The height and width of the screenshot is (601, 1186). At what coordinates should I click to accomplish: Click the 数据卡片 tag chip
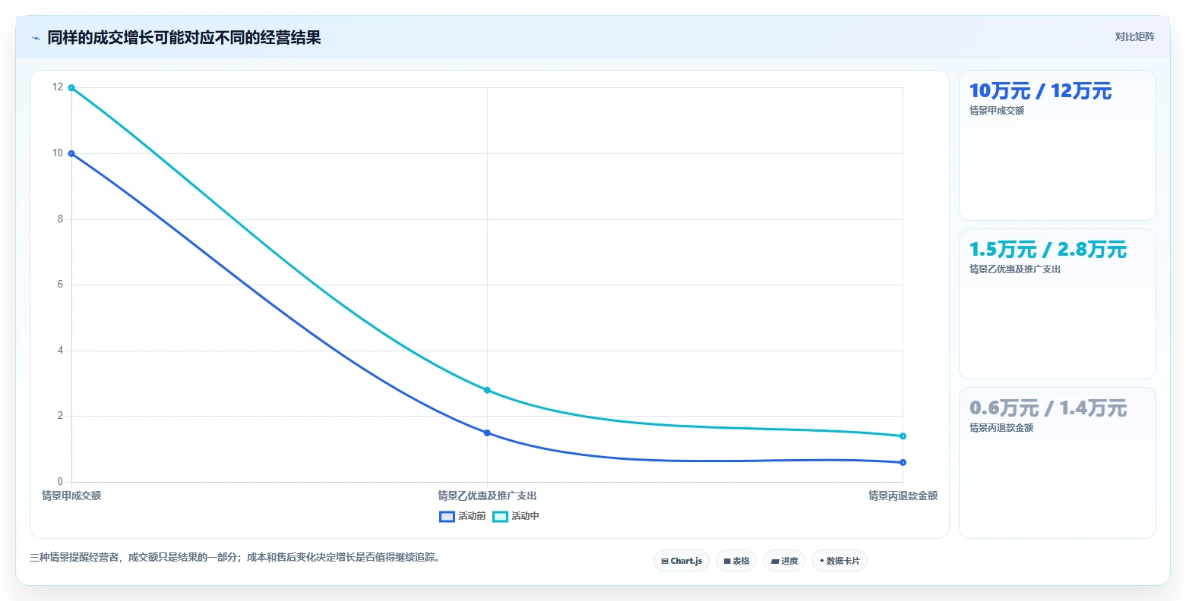[x=840, y=561]
